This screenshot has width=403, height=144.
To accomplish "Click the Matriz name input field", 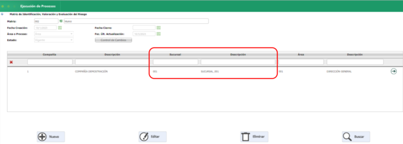I will [136, 21].
